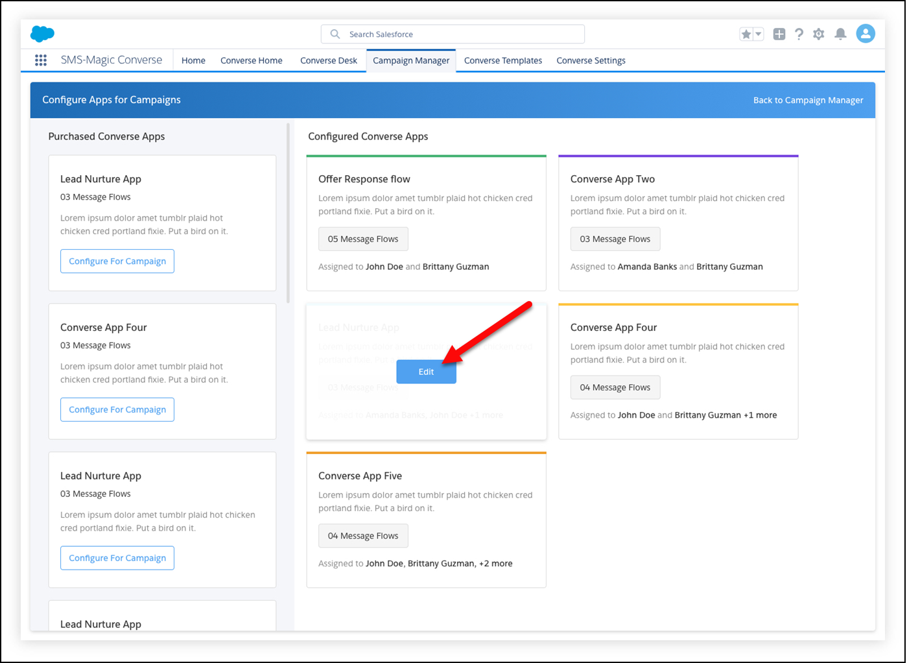Image resolution: width=907 pixels, height=663 pixels.
Task: Open the App Launcher grid icon
Action: coord(41,60)
